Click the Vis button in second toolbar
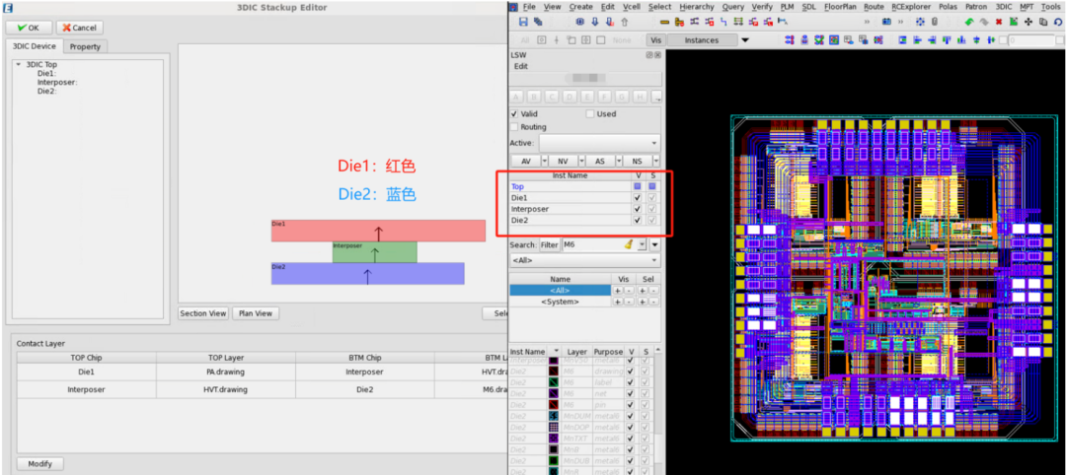Viewport: 1066px width, 475px height. (x=655, y=40)
